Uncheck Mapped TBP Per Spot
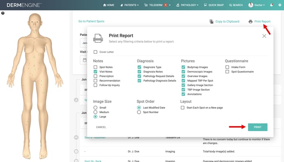 183,81
